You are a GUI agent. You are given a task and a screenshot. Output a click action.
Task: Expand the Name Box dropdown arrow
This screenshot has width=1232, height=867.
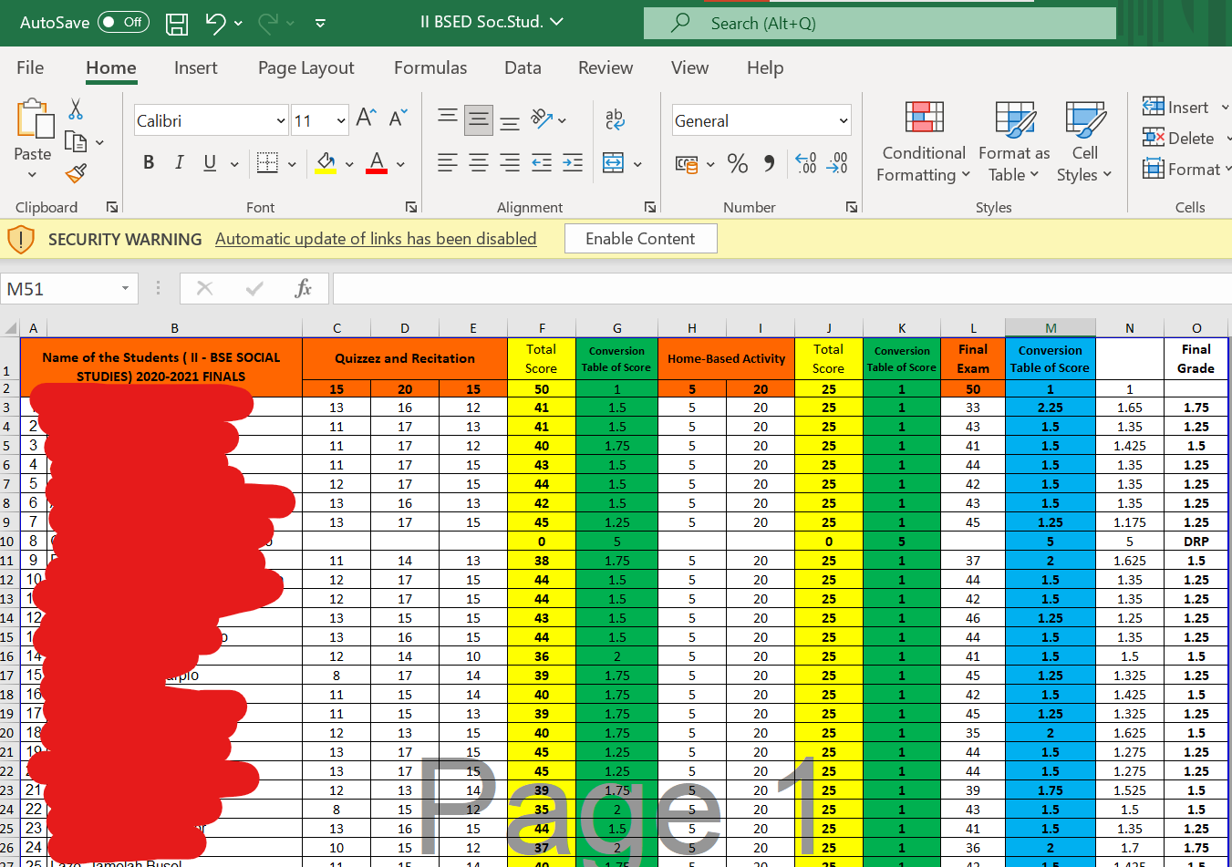click(126, 289)
